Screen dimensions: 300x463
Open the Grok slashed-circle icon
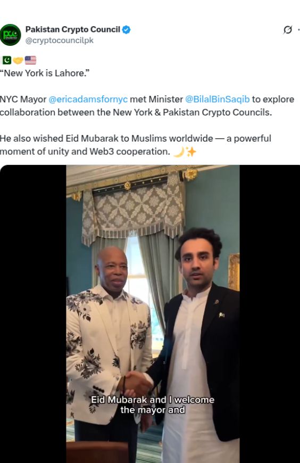point(288,30)
